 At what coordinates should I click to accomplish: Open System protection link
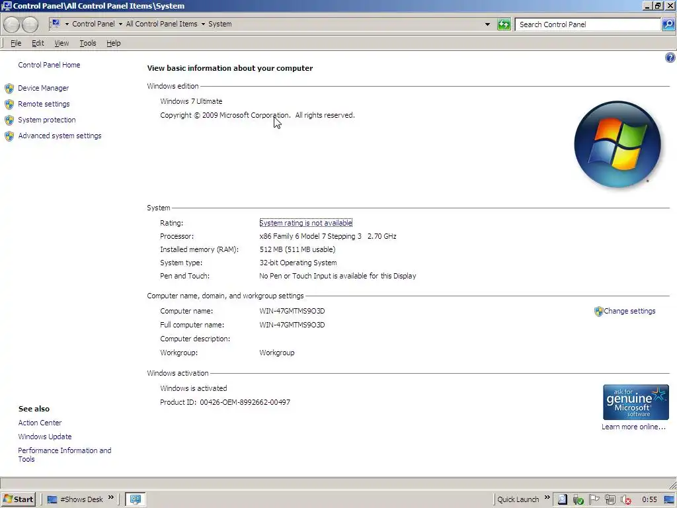pos(47,120)
